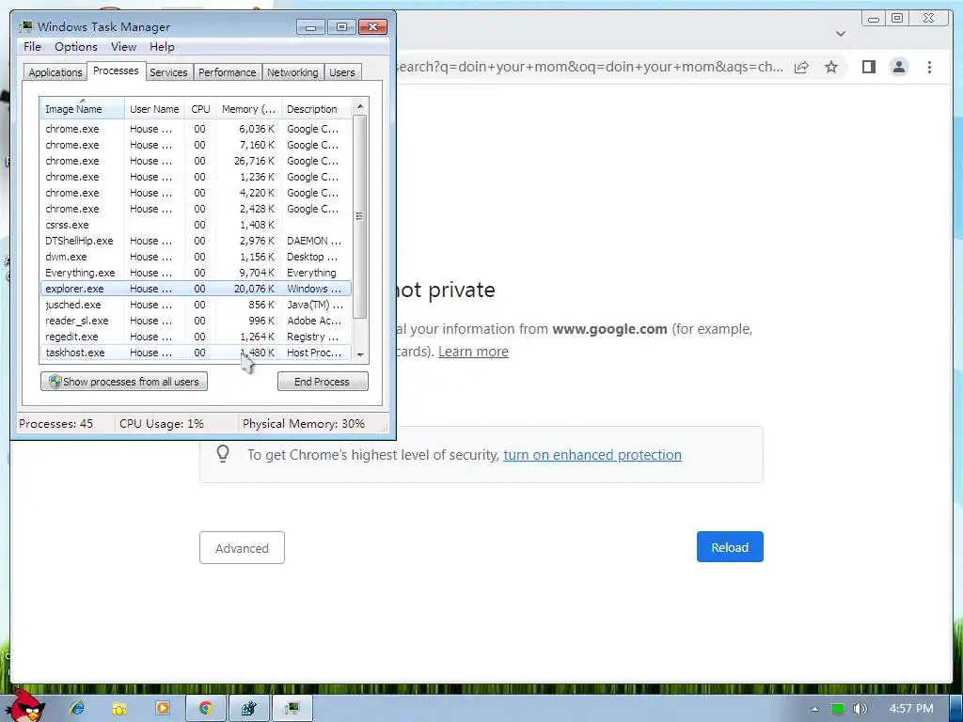The width and height of the screenshot is (963, 722).
Task: Switch to the Users tab
Action: pyautogui.click(x=342, y=72)
